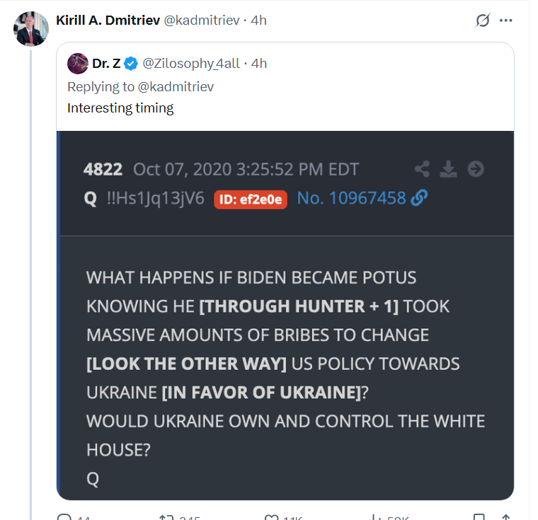Viewport: 538px width, 520px height.
Task: Click the 4822 post number
Action: [x=103, y=170]
